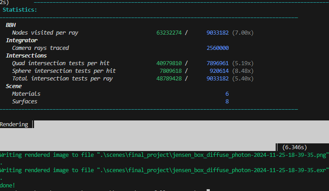The height and width of the screenshot is (191, 329).
Task: Click the value 7896961
Action: 217,63
